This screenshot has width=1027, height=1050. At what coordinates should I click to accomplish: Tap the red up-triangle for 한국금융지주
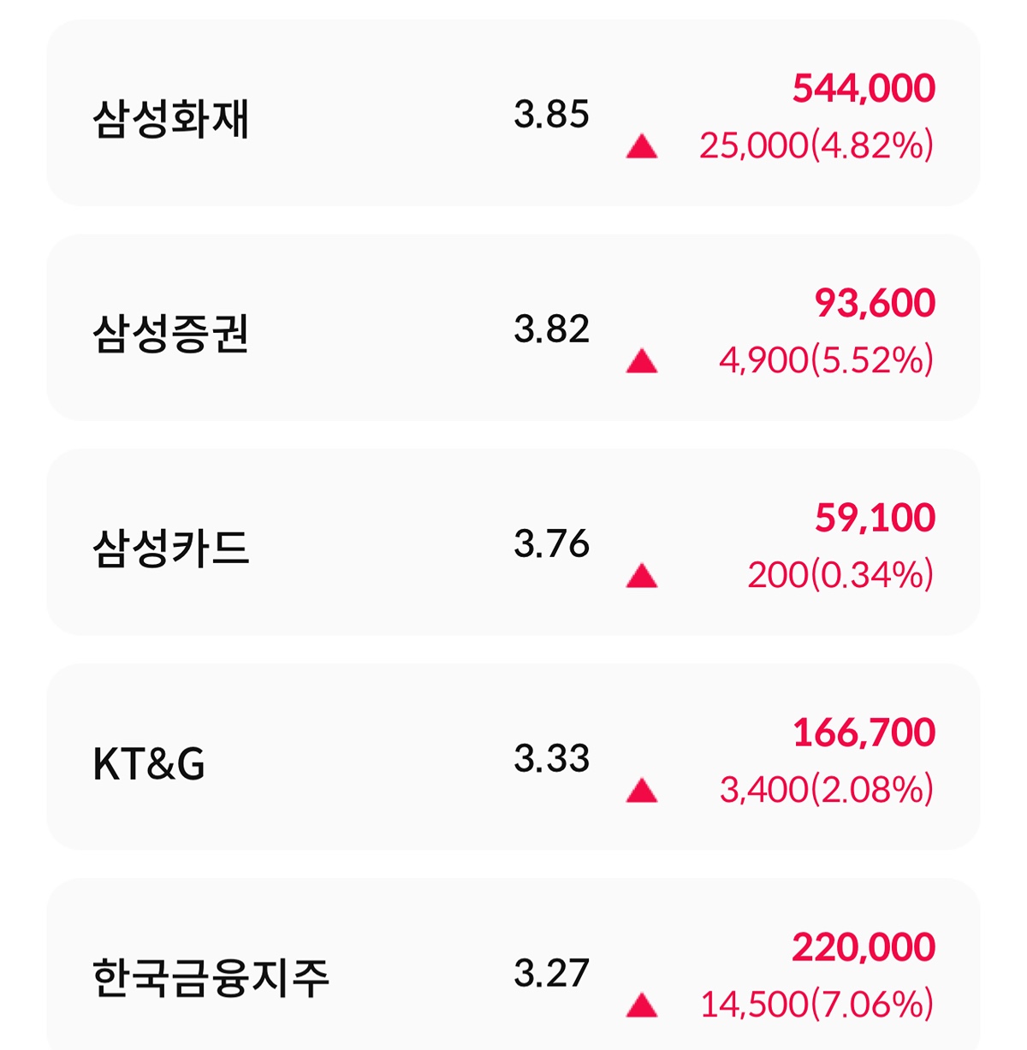point(642,1006)
